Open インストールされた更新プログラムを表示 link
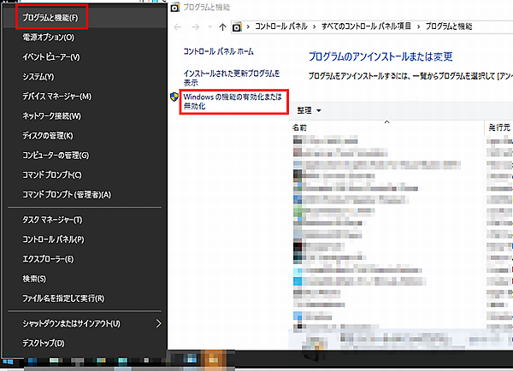The image size is (513, 371). click(x=232, y=78)
